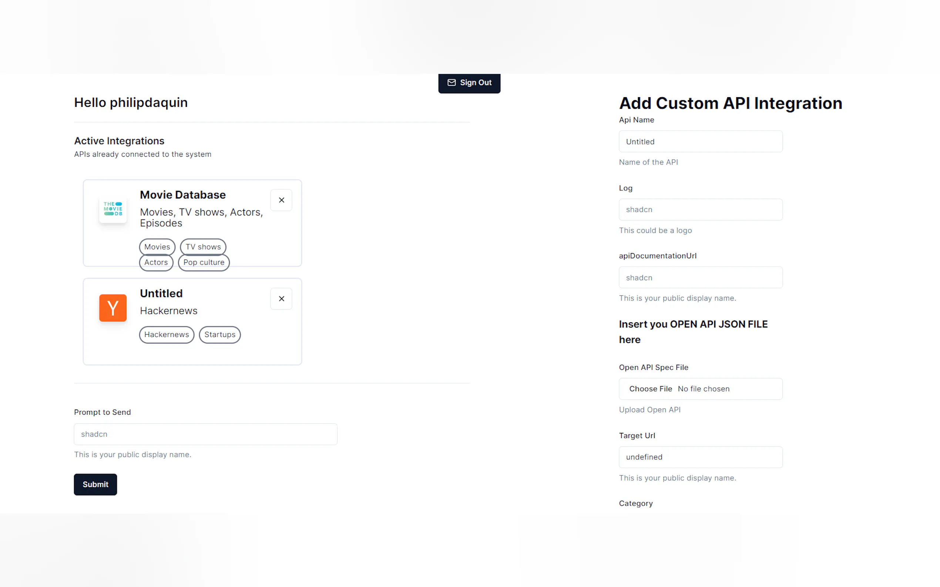Click the Submit button

tap(95, 484)
